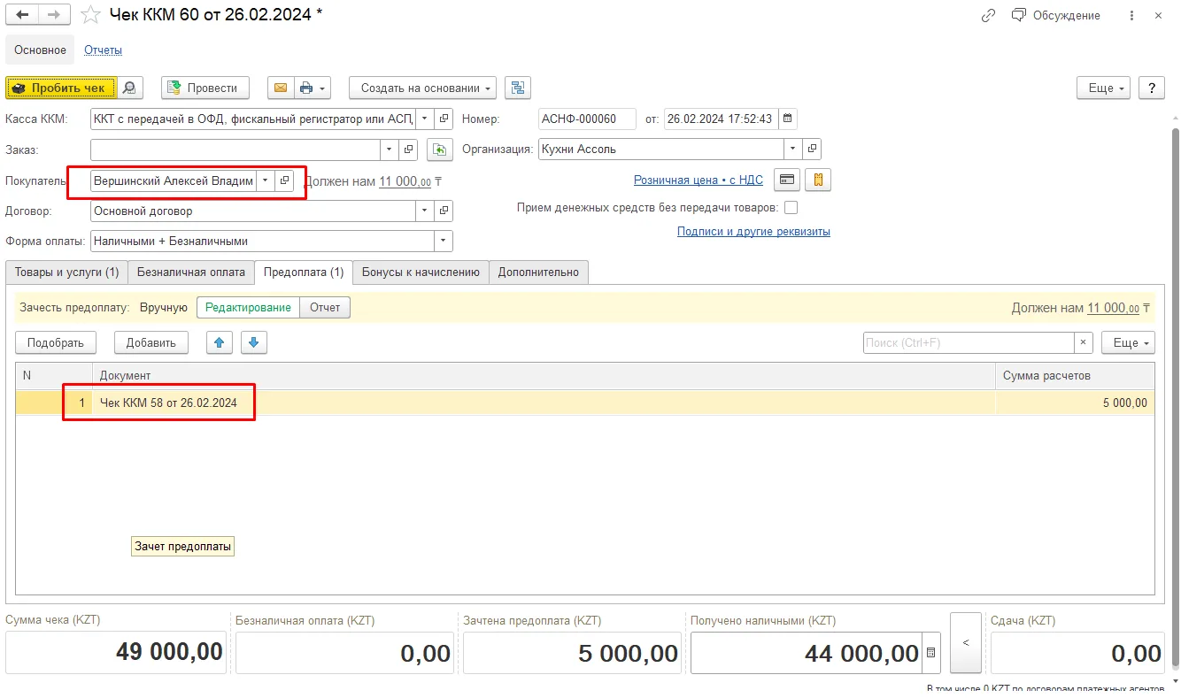Copy link to this document
1181x698 pixels.
(x=988, y=15)
